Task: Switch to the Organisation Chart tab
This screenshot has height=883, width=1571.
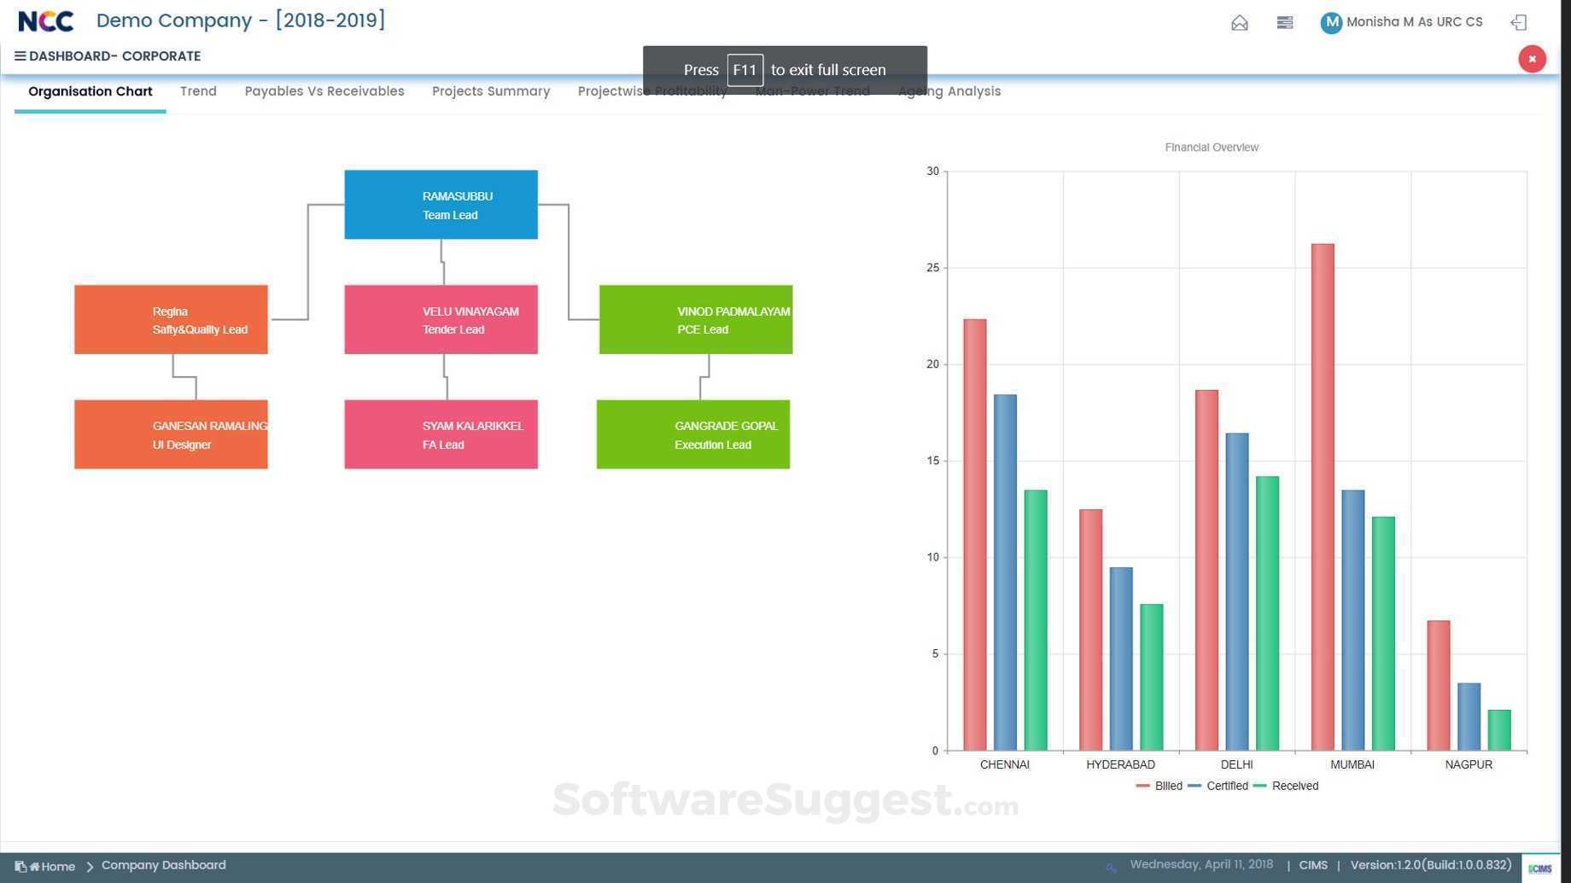Action: coord(91,91)
